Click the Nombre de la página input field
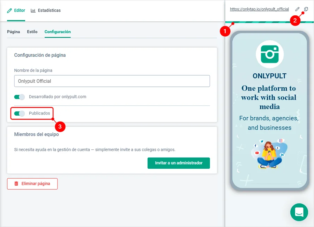Viewport: 314px width, 227px height. pos(112,81)
